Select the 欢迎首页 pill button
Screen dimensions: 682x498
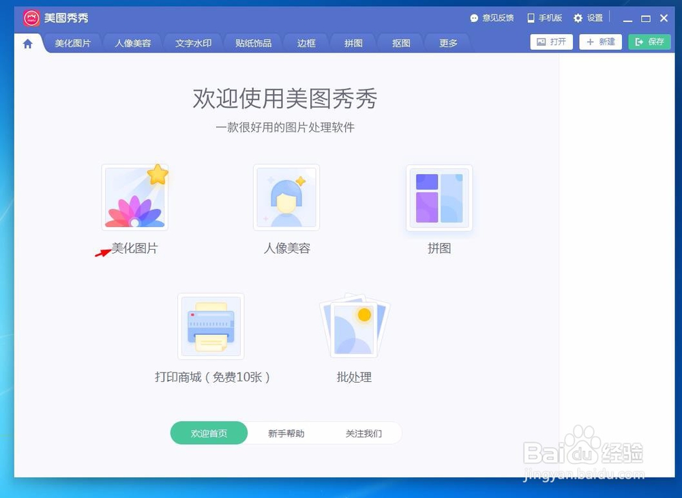[209, 433]
